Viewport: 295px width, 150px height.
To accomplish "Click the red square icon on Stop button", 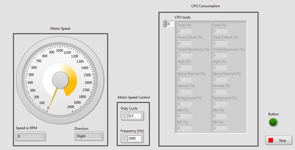I will coord(271,140).
